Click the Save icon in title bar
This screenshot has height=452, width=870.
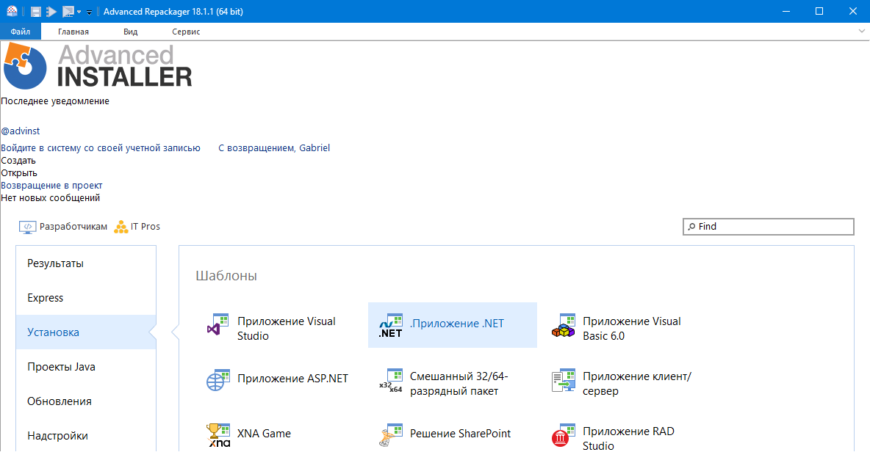(35, 12)
